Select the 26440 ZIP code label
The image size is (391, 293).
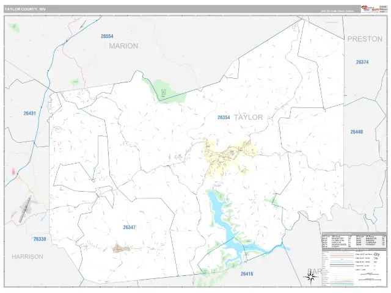point(357,132)
